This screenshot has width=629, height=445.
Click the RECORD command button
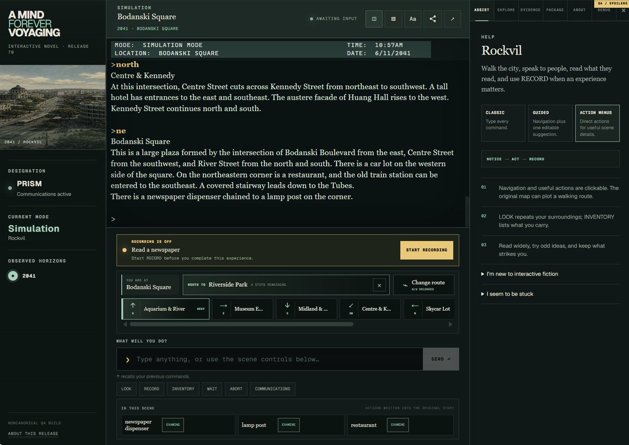coord(152,389)
